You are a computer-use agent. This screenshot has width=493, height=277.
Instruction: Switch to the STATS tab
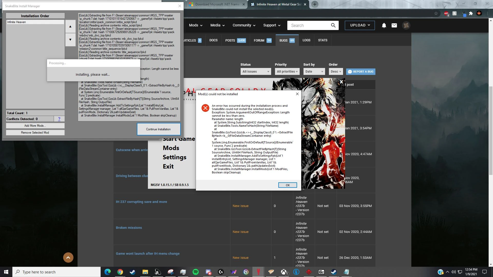tap(323, 40)
